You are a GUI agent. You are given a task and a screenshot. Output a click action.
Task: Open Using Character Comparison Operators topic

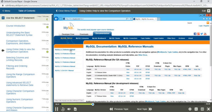(x=20, y=92)
